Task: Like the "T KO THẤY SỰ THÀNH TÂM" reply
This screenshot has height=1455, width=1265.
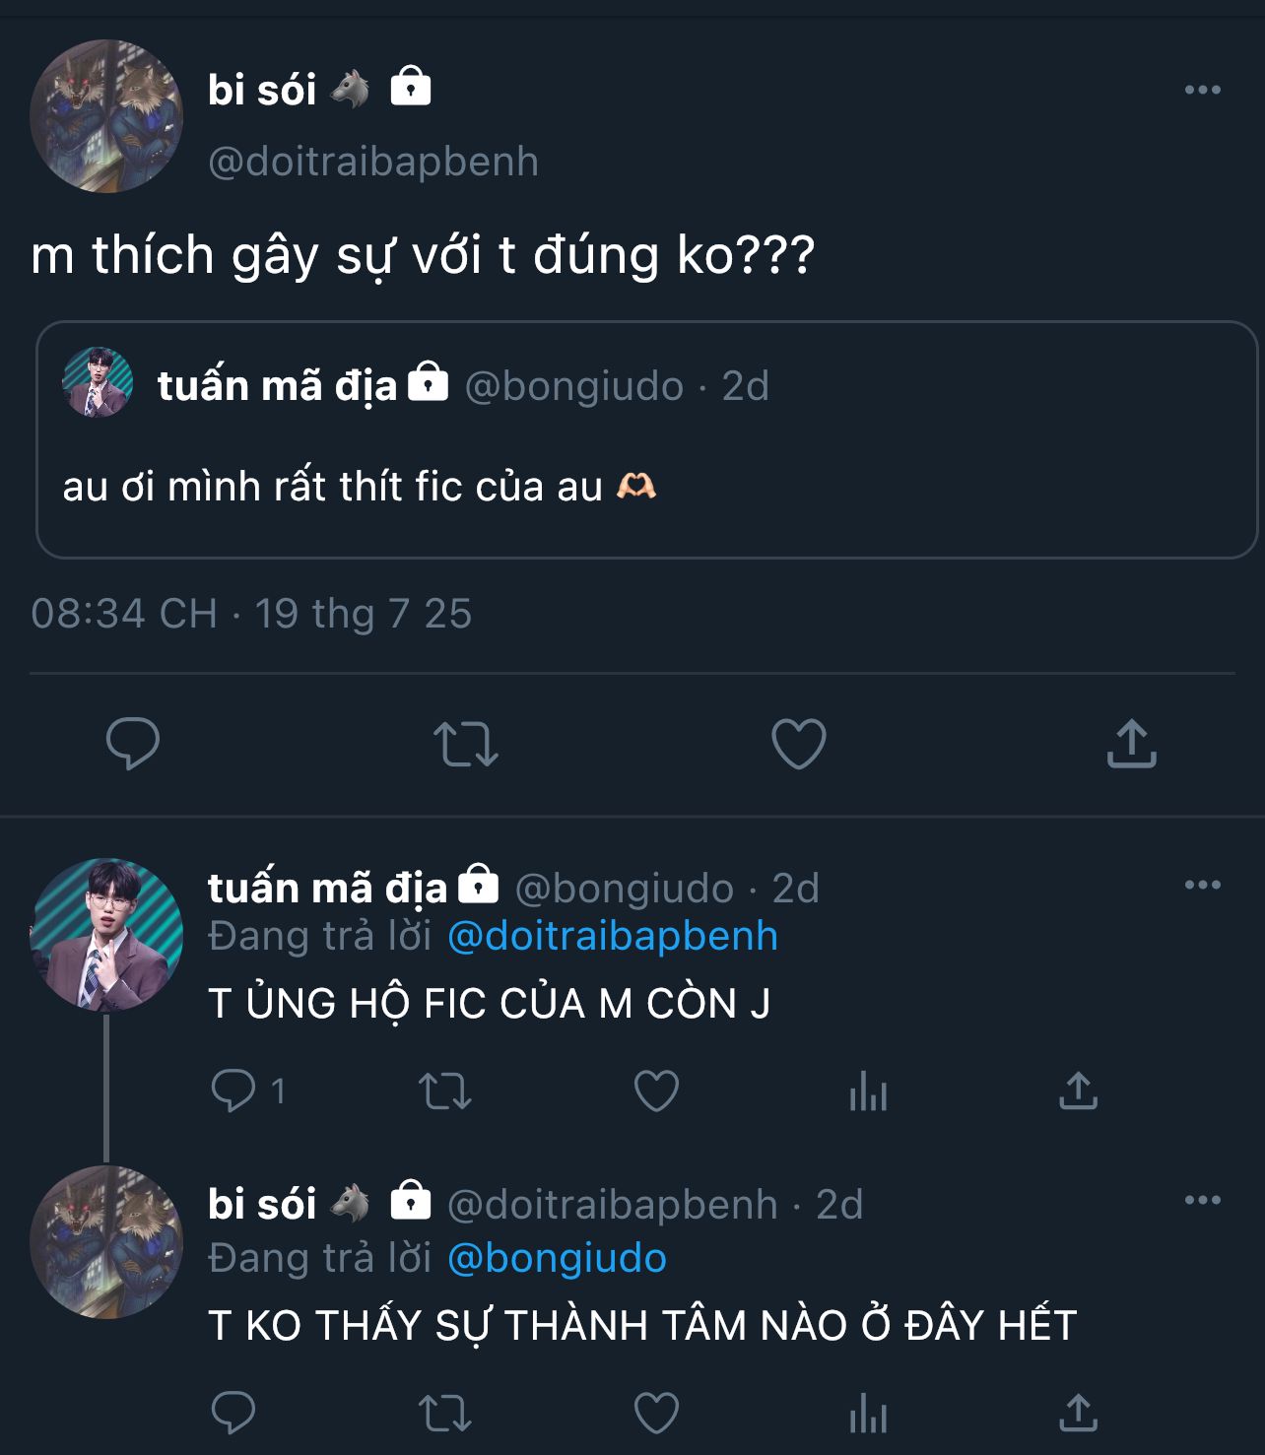Action: coord(656,1414)
